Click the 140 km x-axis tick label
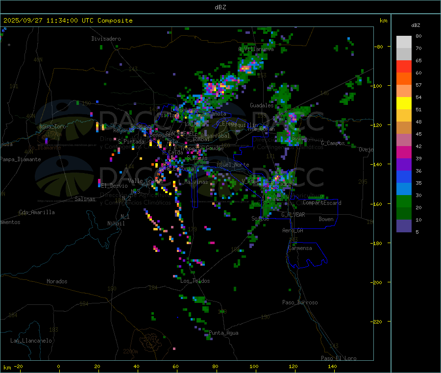Screen dimensions: 441x373 coord(332,366)
